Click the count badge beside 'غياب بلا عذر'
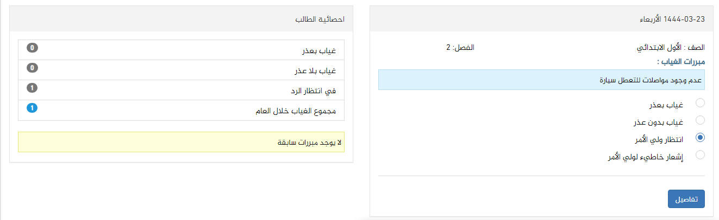The width and height of the screenshot is (719, 220). [x=32, y=68]
